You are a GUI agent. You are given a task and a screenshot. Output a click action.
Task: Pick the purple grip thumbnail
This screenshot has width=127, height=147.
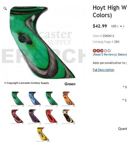point(35,116)
